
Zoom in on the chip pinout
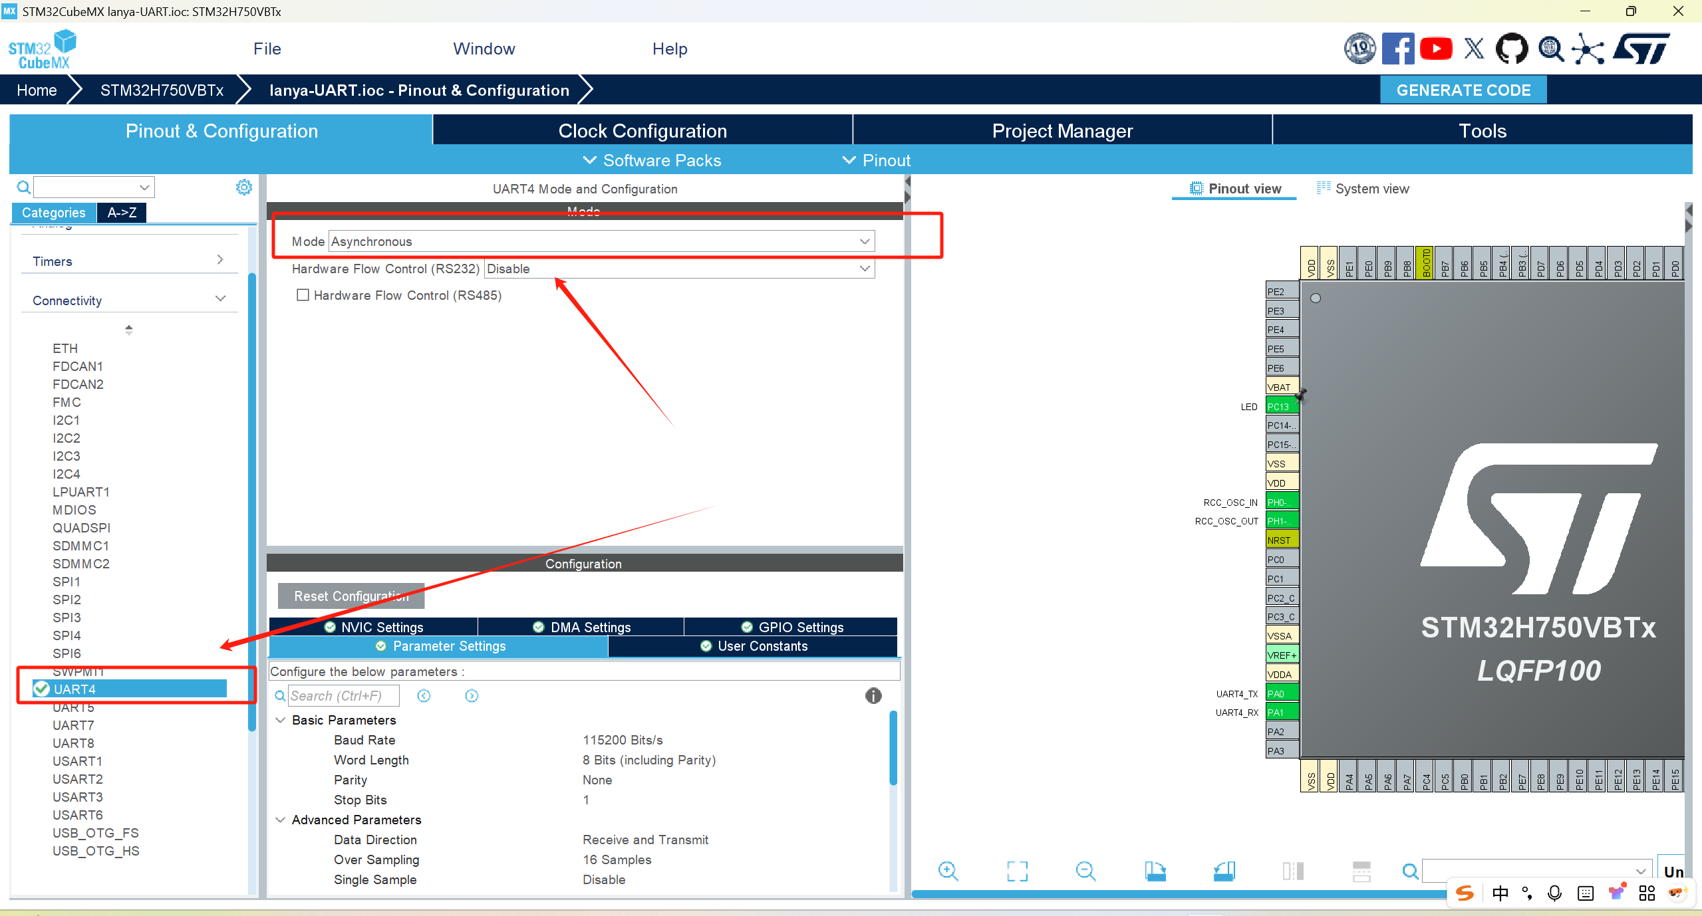click(948, 871)
